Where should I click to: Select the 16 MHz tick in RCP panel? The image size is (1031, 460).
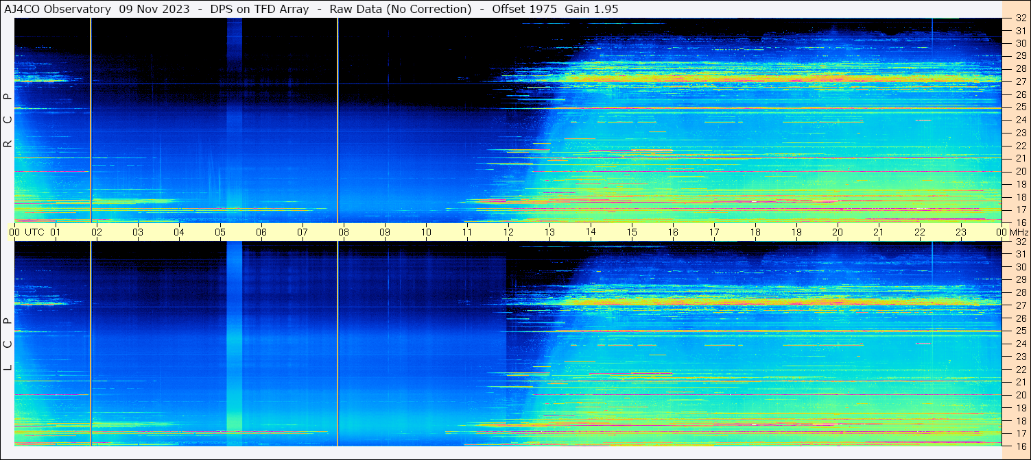pos(1020,222)
